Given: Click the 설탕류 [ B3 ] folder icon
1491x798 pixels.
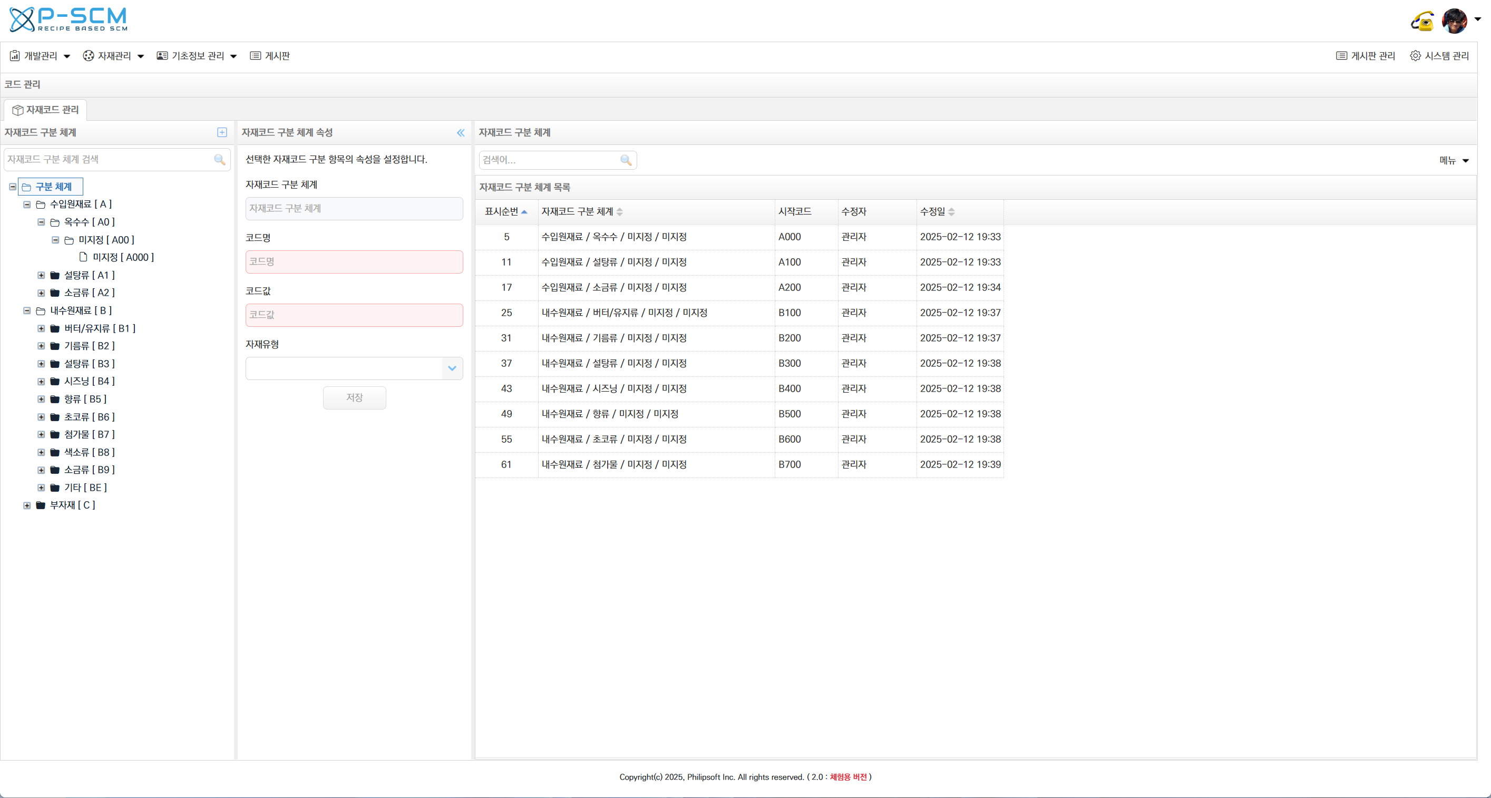Looking at the screenshot, I should coord(55,364).
